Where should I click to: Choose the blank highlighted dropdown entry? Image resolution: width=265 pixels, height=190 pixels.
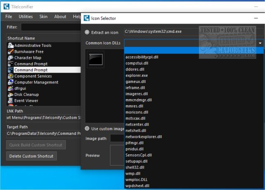coord(194,50)
